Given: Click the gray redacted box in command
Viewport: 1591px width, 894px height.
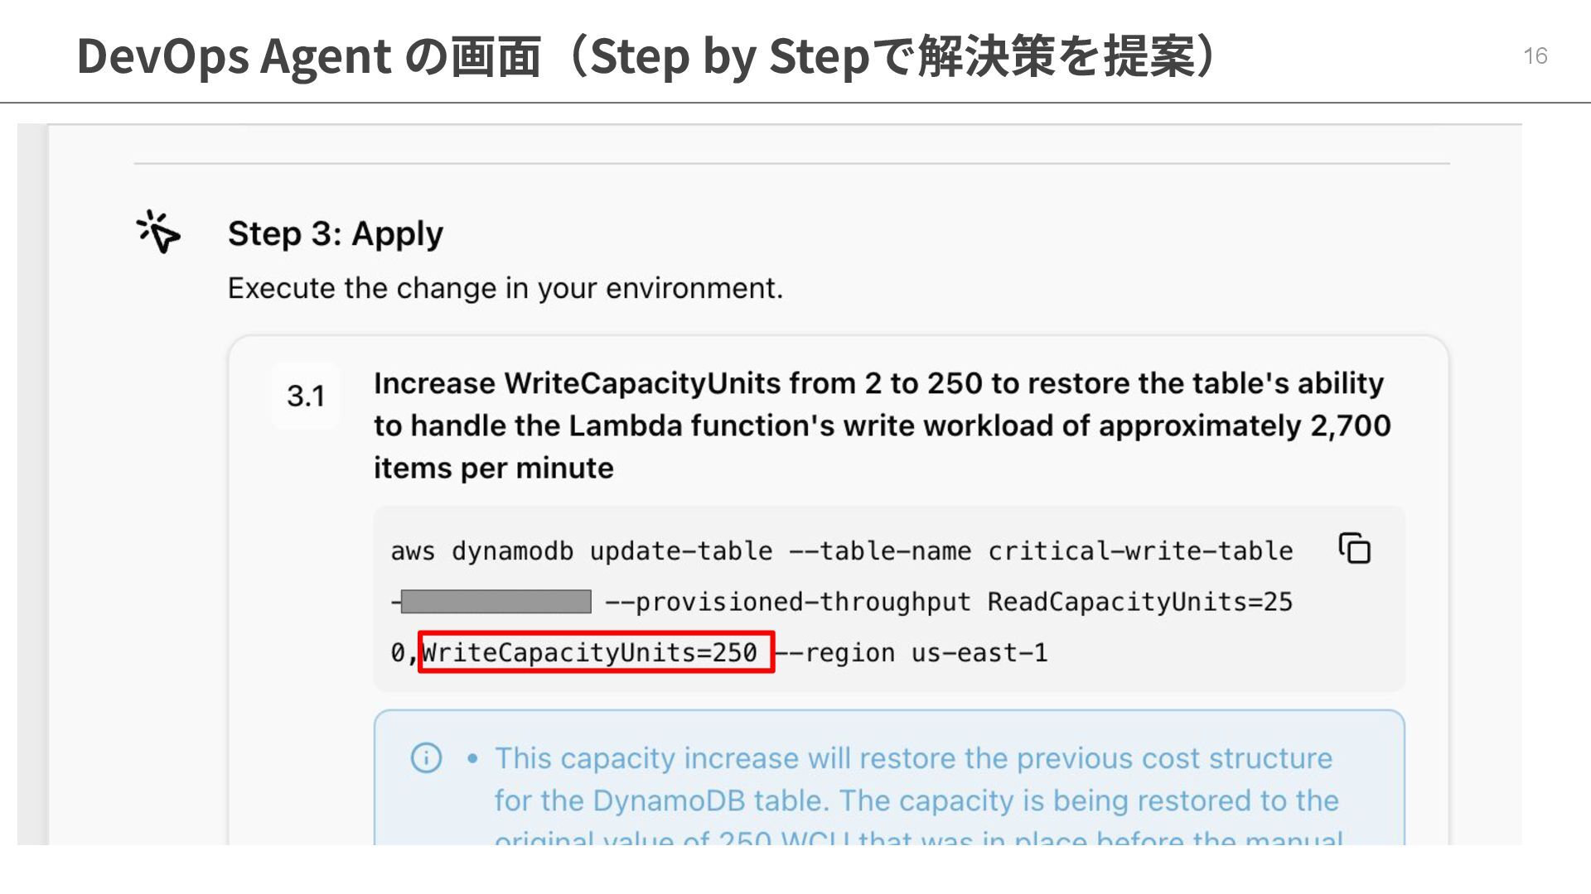Looking at the screenshot, I should click(496, 602).
